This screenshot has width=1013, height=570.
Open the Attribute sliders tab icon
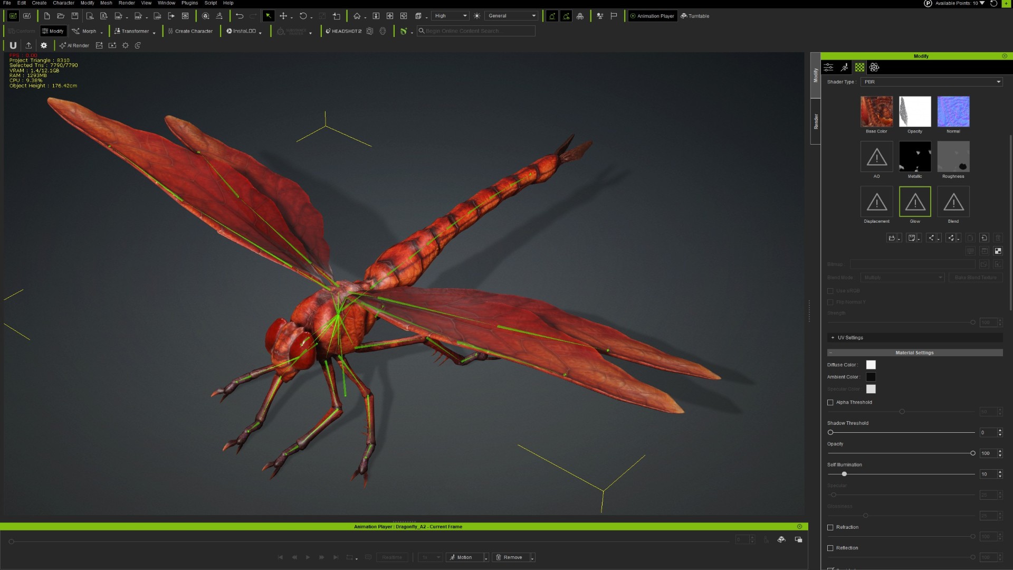coord(829,67)
